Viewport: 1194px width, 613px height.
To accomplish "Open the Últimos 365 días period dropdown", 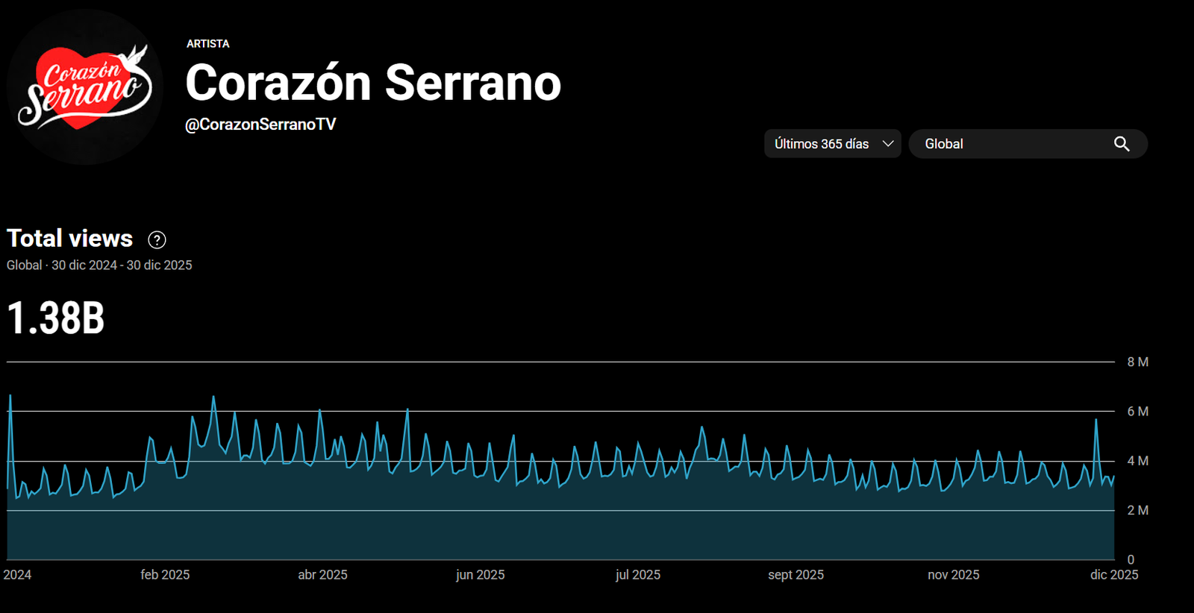I will (x=822, y=144).
